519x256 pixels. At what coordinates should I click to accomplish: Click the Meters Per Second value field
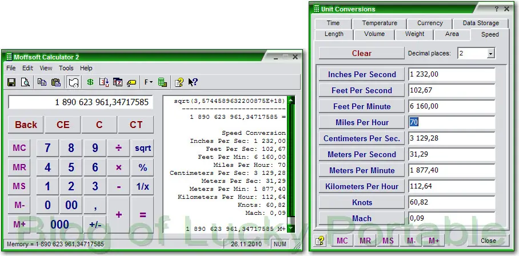(452, 154)
